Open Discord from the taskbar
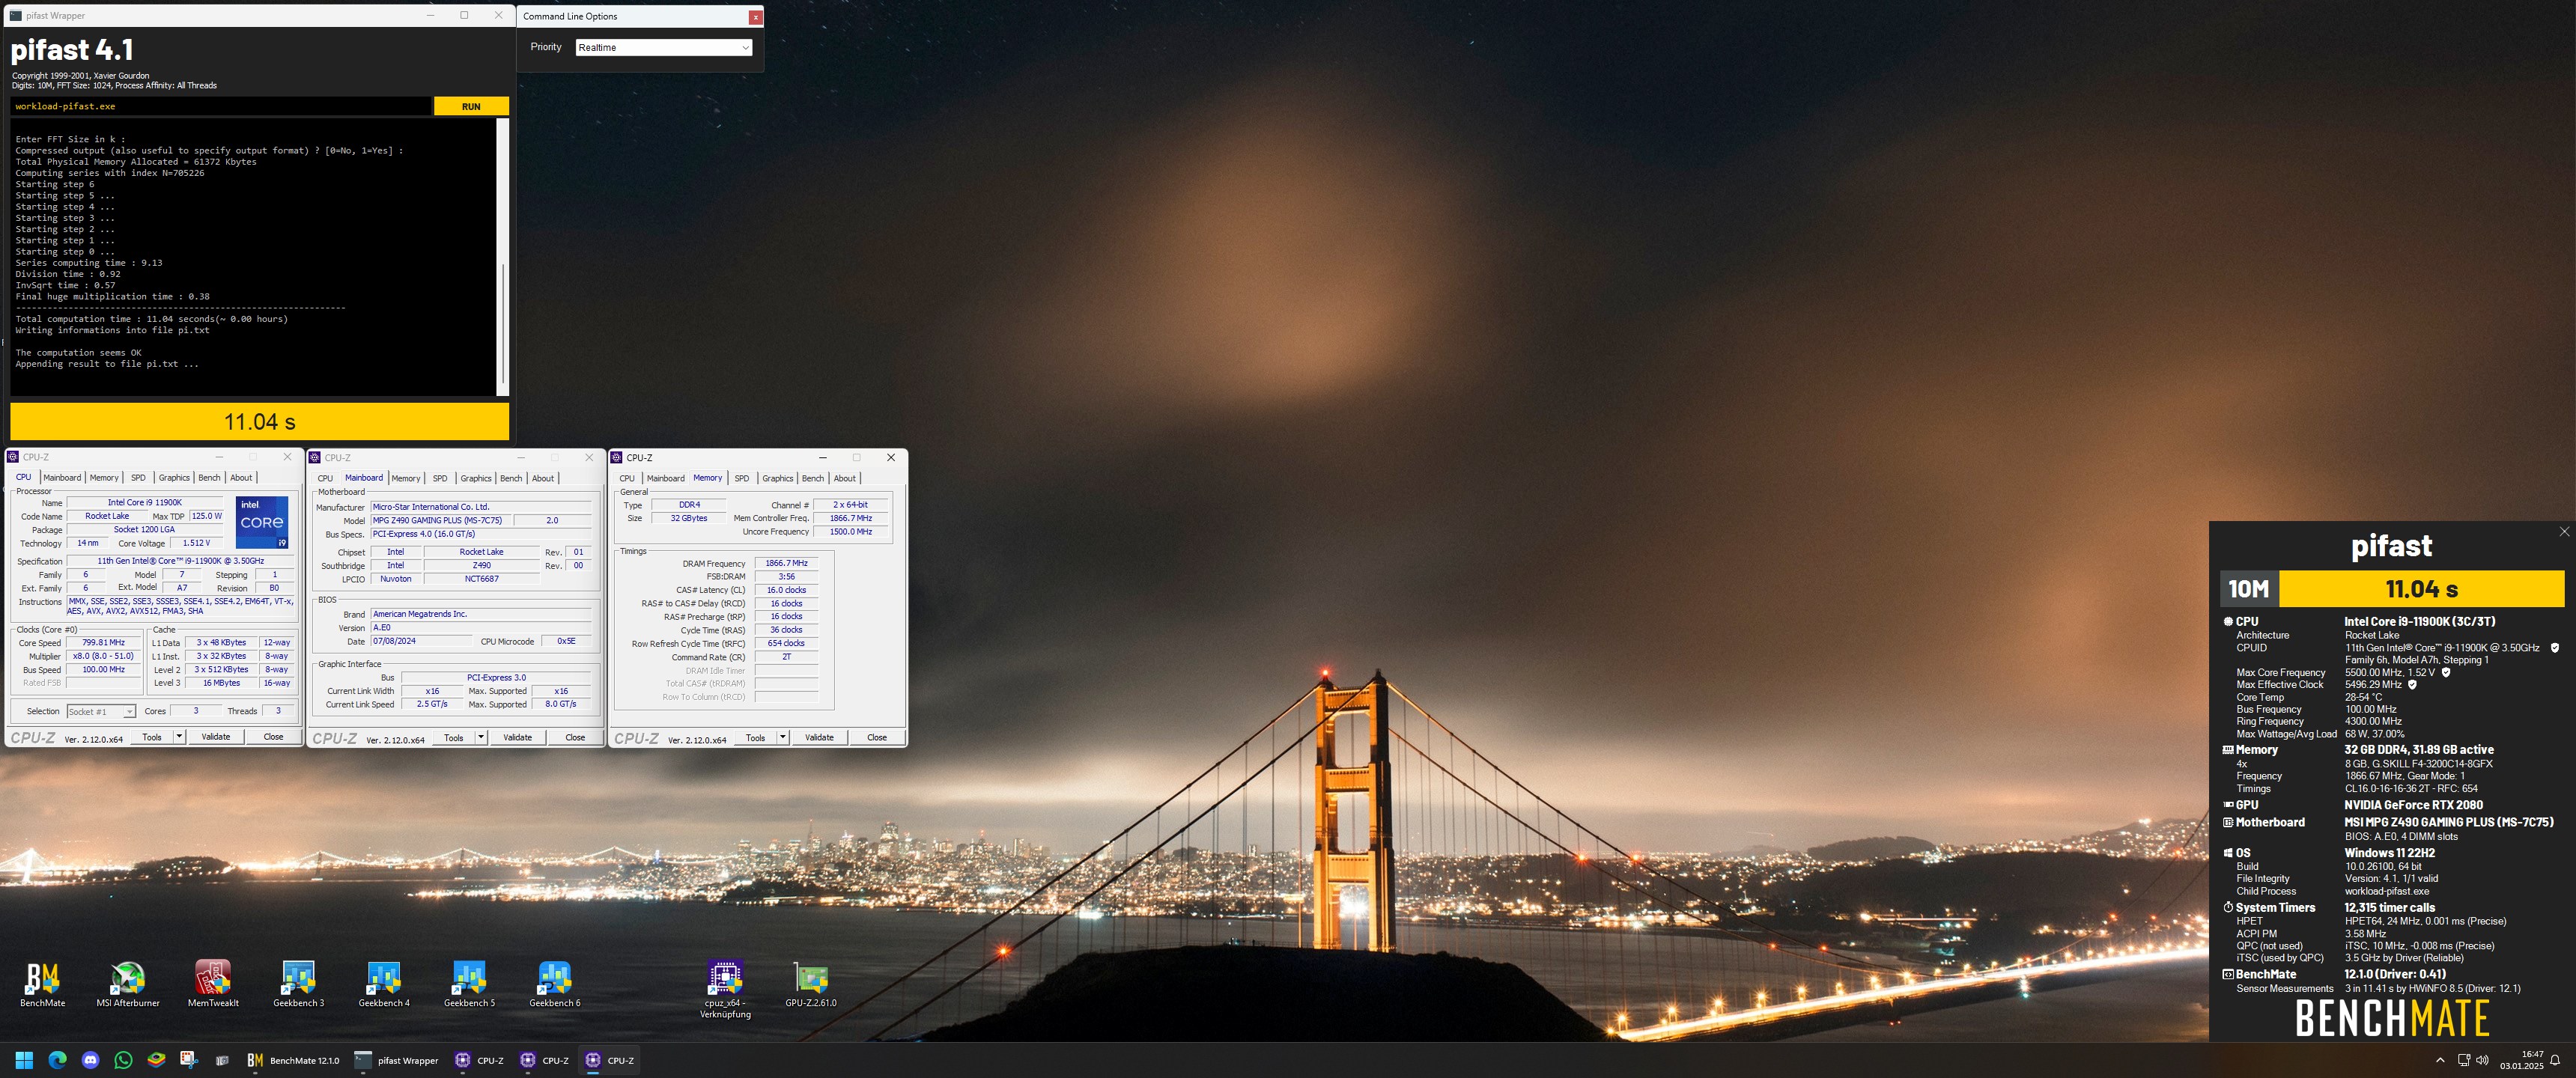The width and height of the screenshot is (2576, 1078). (90, 1060)
